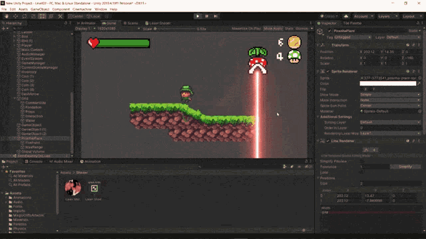Click the Pause button
The image size is (426, 239).
coord(207,16)
